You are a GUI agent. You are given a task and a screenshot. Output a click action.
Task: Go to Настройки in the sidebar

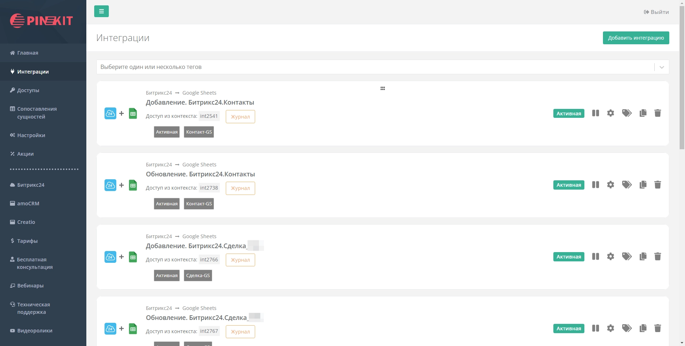[x=31, y=135]
